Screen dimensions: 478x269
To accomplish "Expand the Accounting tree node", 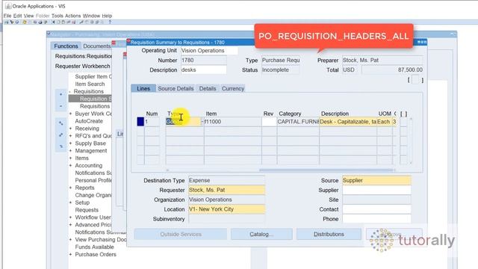I will (70, 165).
